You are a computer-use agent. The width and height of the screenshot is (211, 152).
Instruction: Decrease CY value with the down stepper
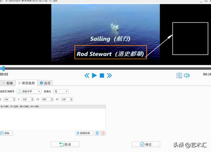[72, 100]
